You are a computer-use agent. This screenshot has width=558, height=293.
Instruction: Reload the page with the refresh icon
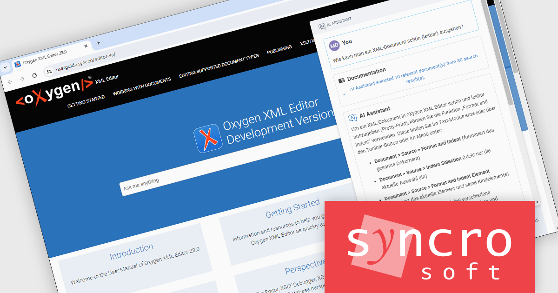[x=34, y=75]
